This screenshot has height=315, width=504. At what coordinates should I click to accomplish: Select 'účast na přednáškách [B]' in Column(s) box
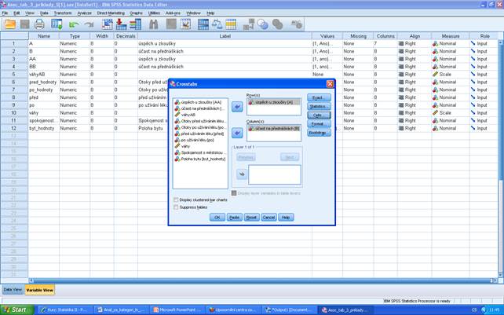point(274,128)
